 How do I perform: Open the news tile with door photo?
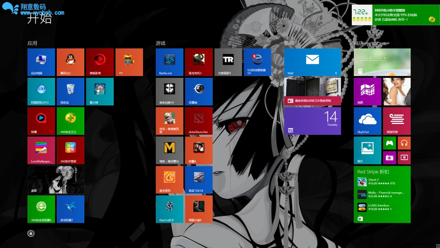click(313, 92)
